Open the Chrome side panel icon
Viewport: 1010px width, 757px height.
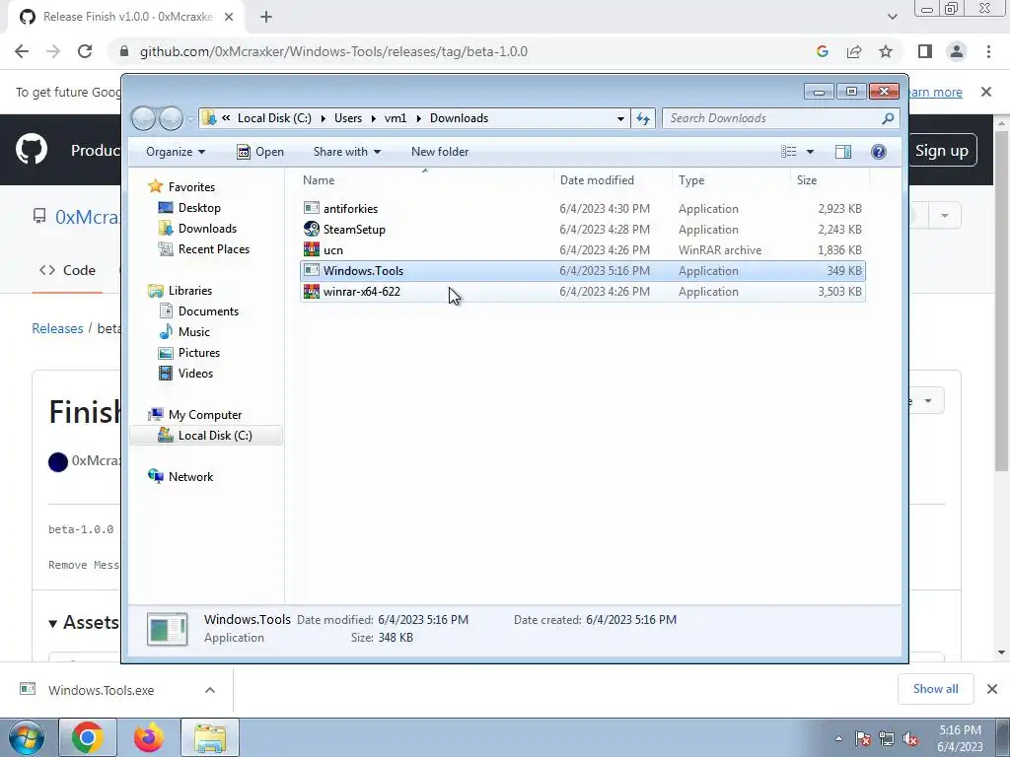tap(925, 51)
